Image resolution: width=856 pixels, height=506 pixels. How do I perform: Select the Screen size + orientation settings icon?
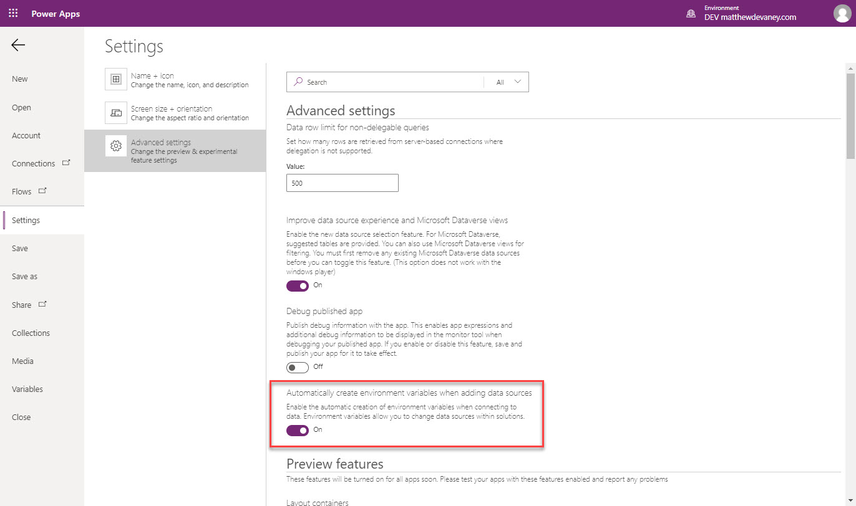(x=116, y=112)
